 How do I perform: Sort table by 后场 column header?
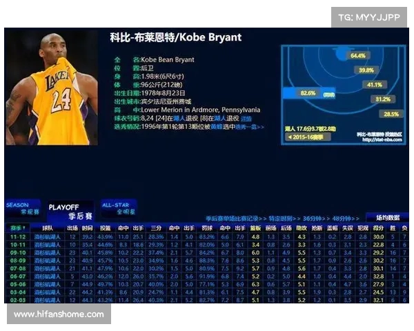286,228
